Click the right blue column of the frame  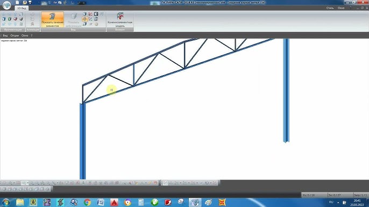(x=286, y=90)
